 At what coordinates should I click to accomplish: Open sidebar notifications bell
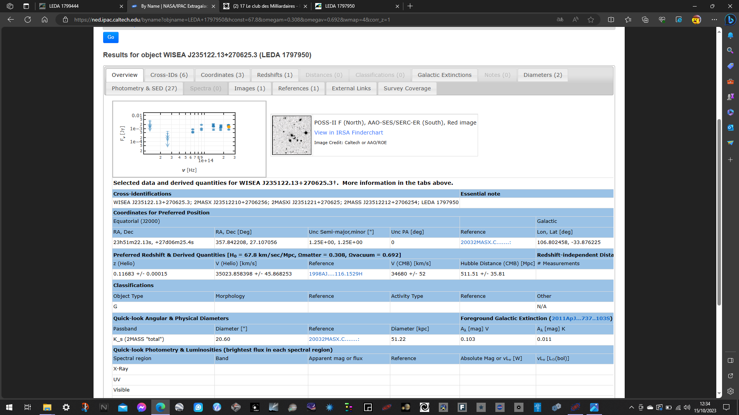point(730,35)
